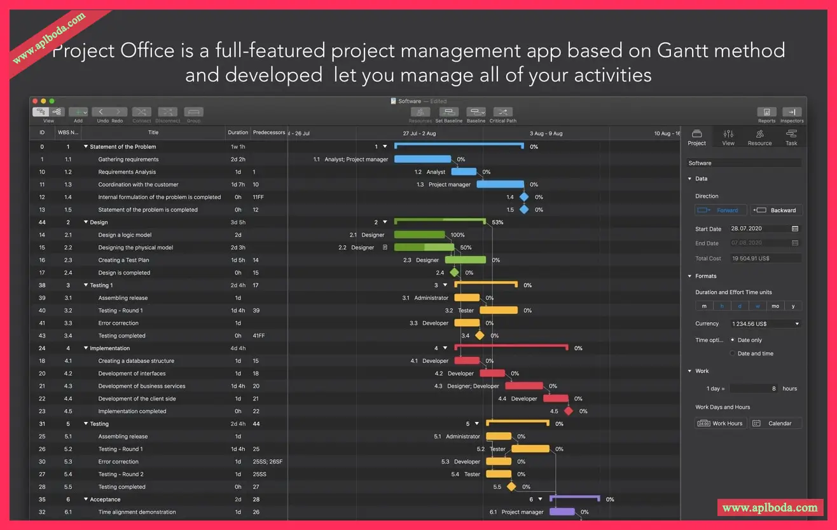Toggle the 'mo' time unit
Viewport: 837px width, 530px height.
coord(775,306)
